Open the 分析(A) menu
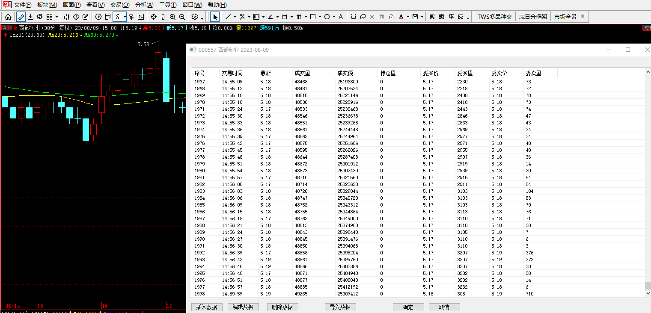Screen dimensions: 651x313 point(144,5)
